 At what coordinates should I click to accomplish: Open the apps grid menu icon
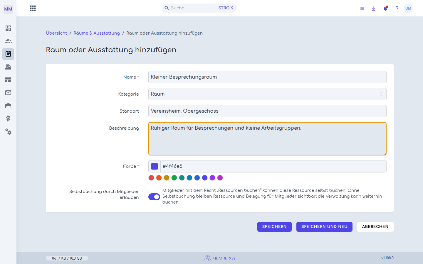pos(33,8)
